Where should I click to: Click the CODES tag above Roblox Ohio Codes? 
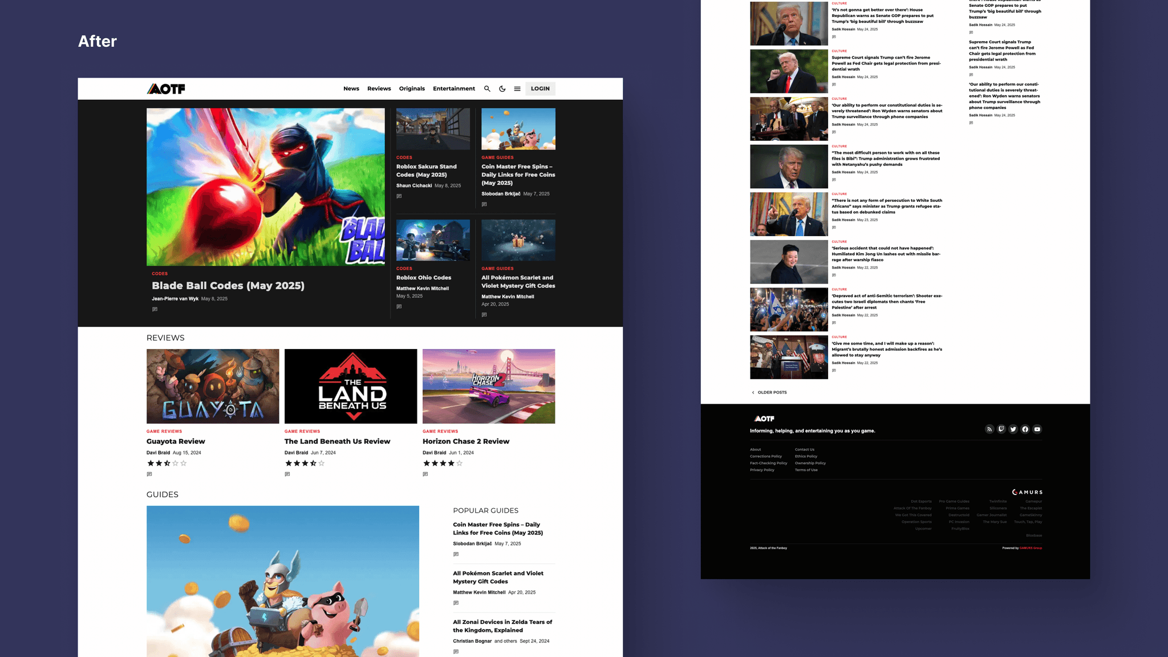pyautogui.click(x=404, y=269)
